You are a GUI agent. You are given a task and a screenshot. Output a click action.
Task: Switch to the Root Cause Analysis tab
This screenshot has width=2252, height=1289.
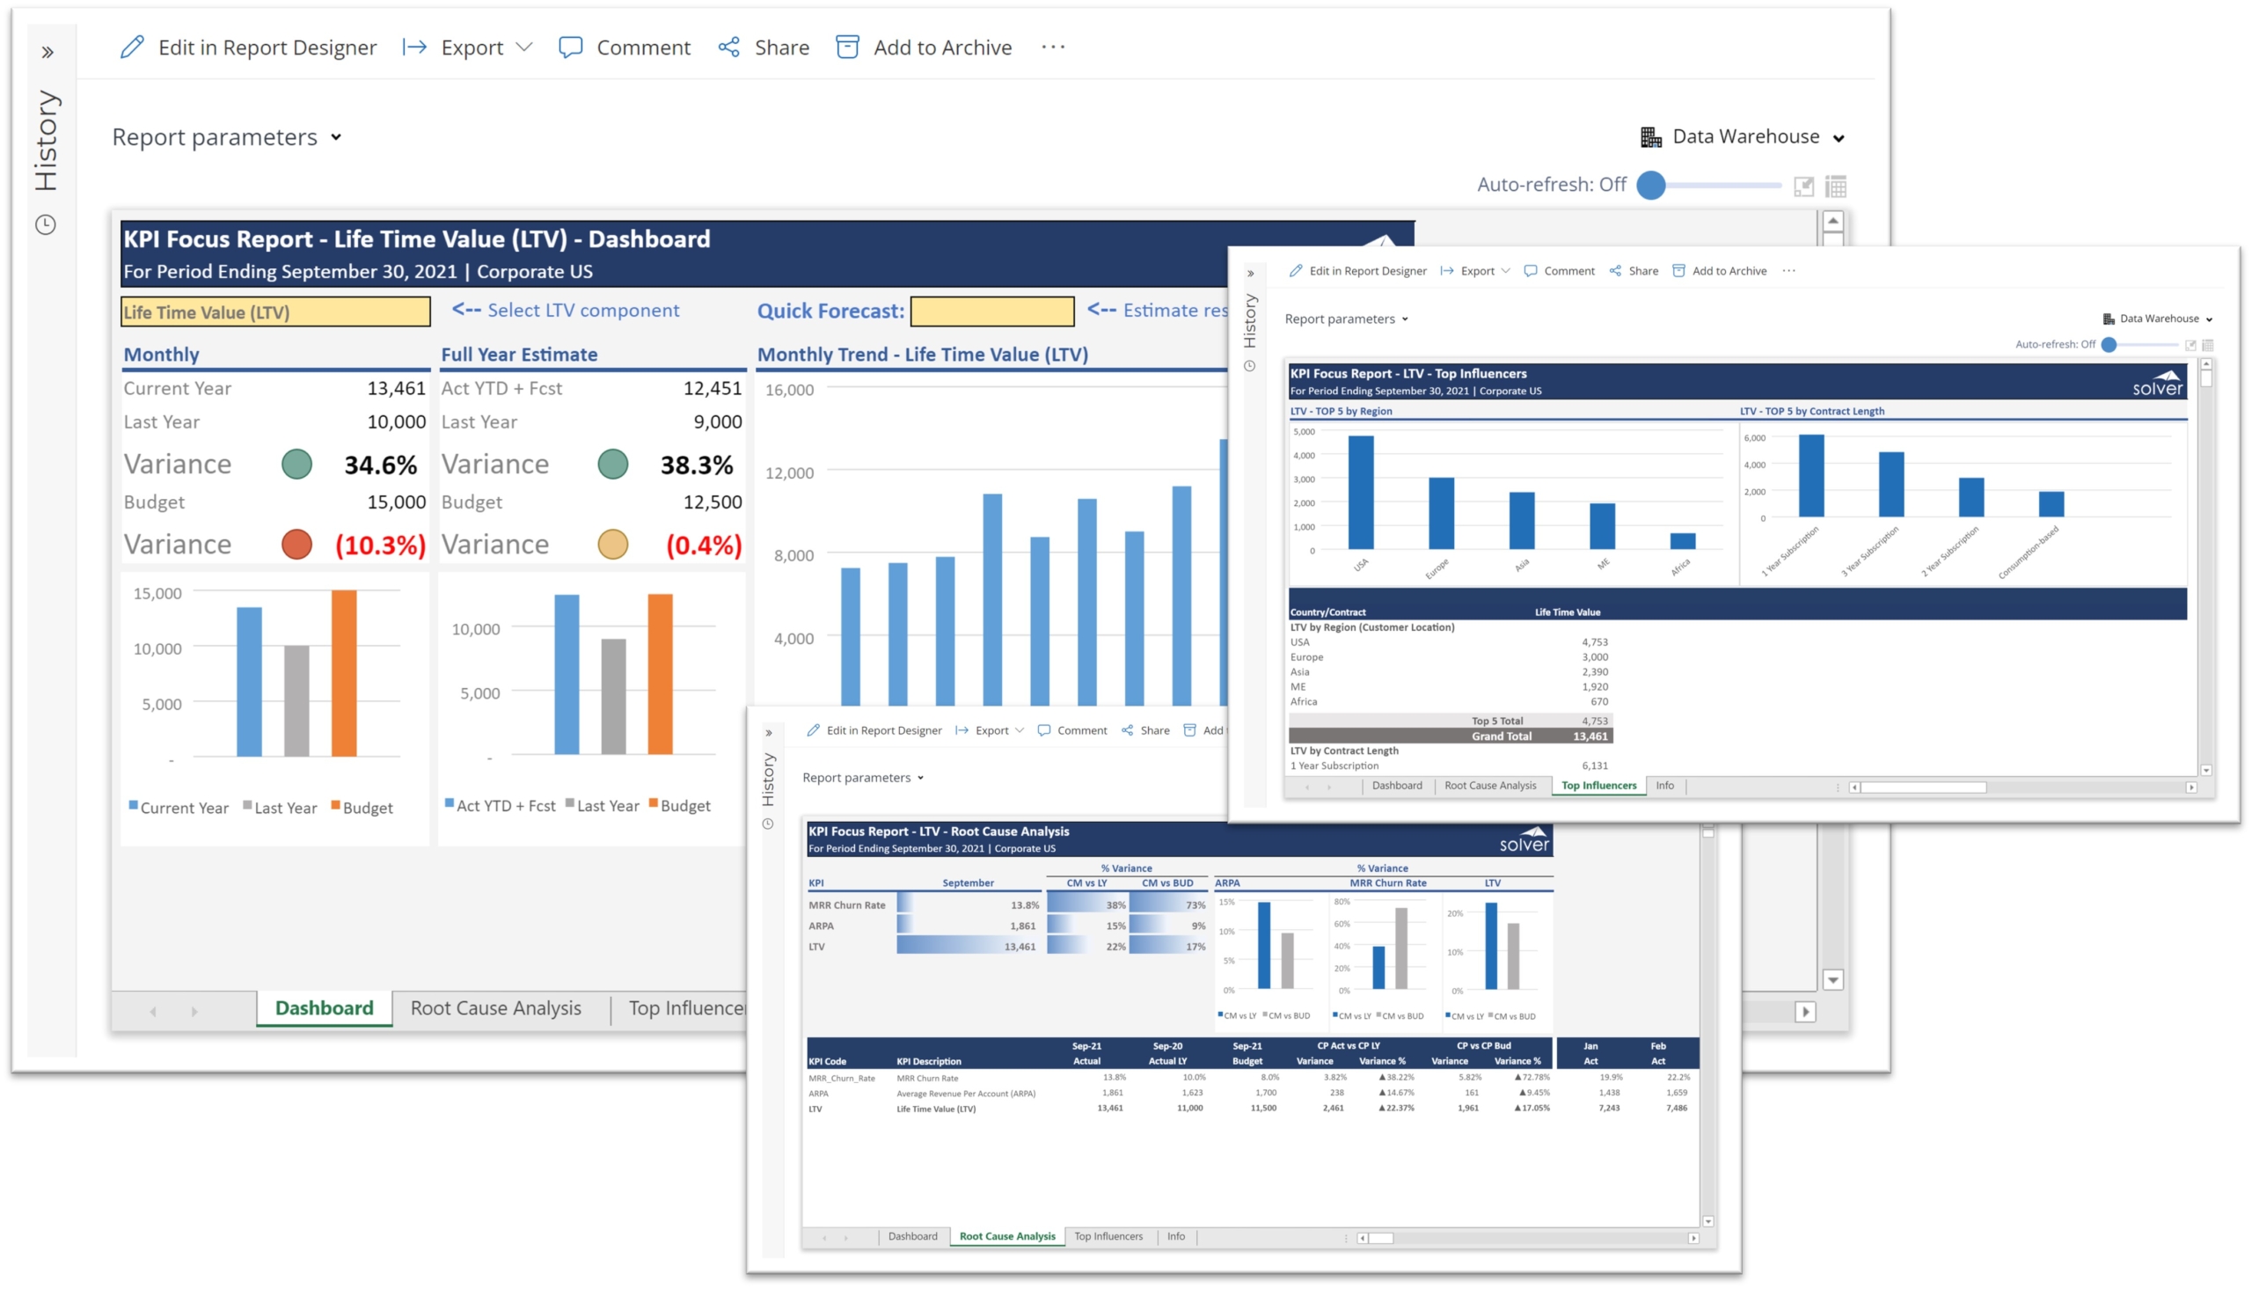tap(495, 1008)
